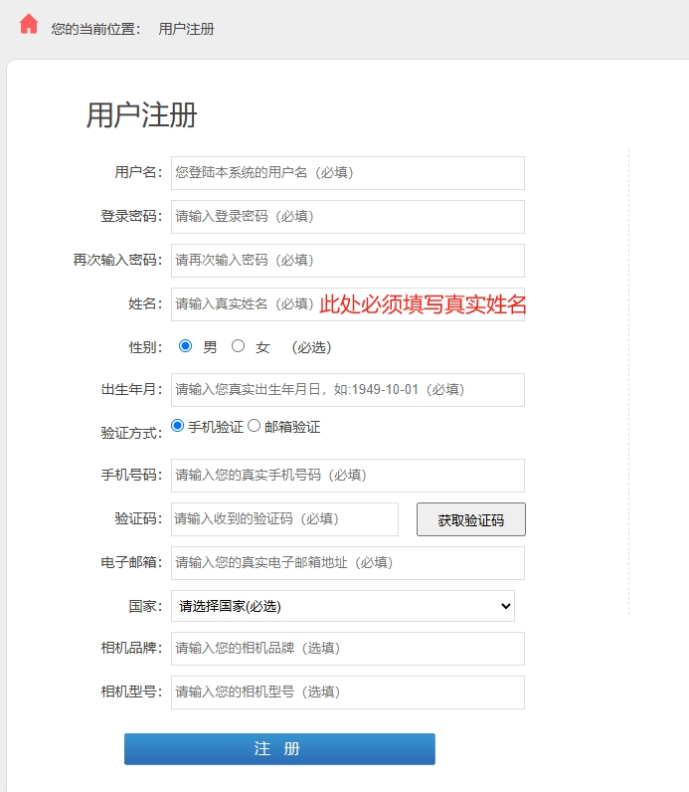Click the red home icon
Viewport: 689px width, 792px height.
pos(29,25)
